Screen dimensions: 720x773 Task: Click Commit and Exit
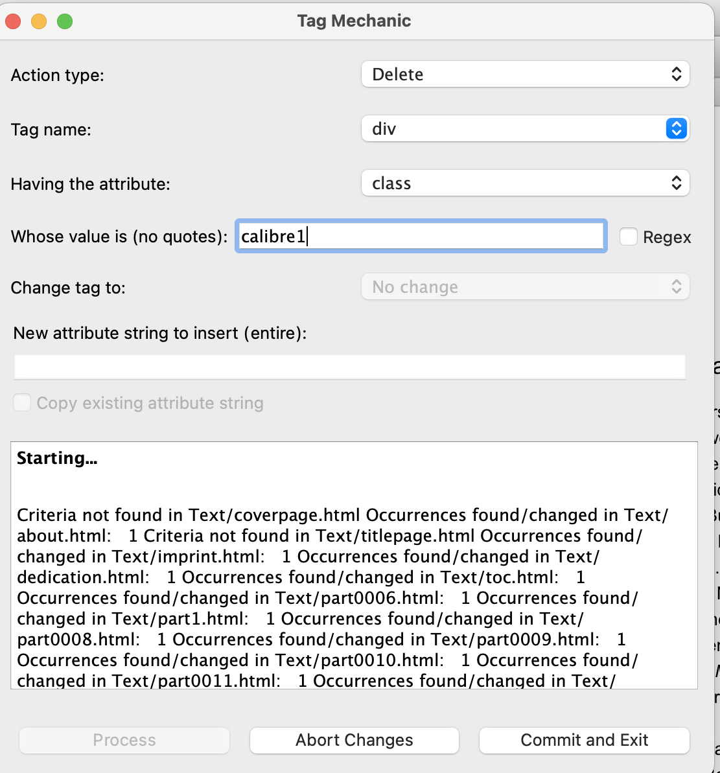(x=584, y=740)
